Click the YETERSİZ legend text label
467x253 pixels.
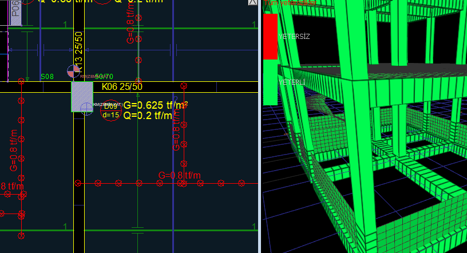coord(294,36)
